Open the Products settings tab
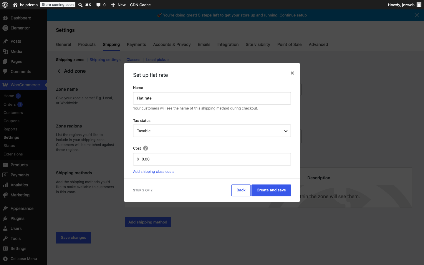This screenshot has width=424, height=265. click(87, 44)
